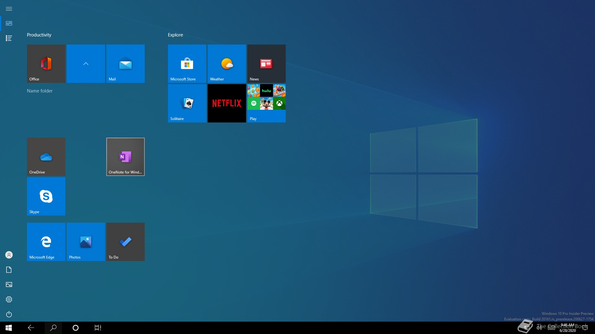Image resolution: width=595 pixels, height=334 pixels.
Task: Click the Explore group header
Action: 175,35
